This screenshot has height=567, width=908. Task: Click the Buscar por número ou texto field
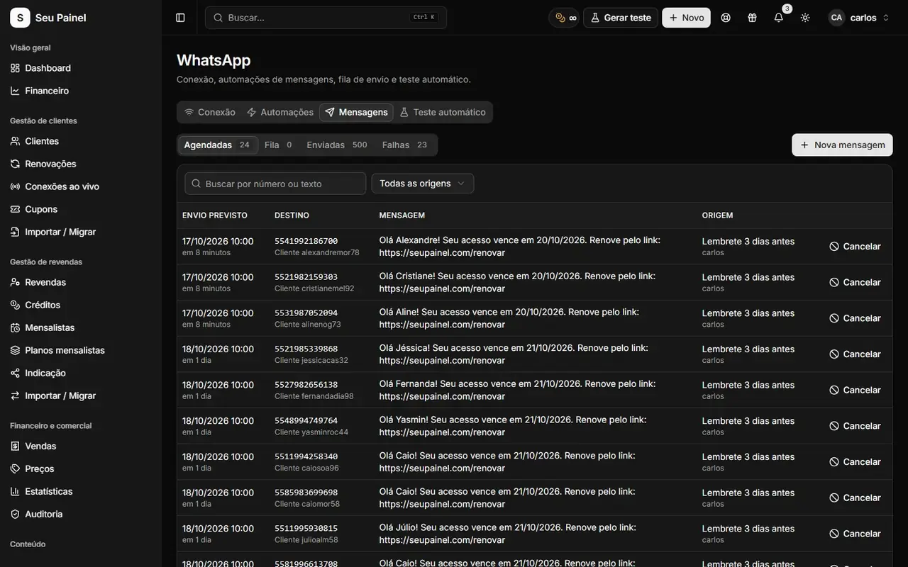pyautogui.click(x=275, y=184)
